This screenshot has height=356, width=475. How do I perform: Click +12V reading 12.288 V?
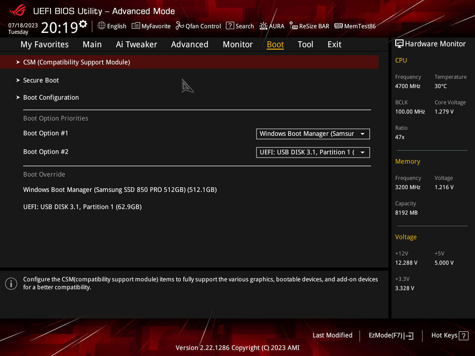click(406, 263)
